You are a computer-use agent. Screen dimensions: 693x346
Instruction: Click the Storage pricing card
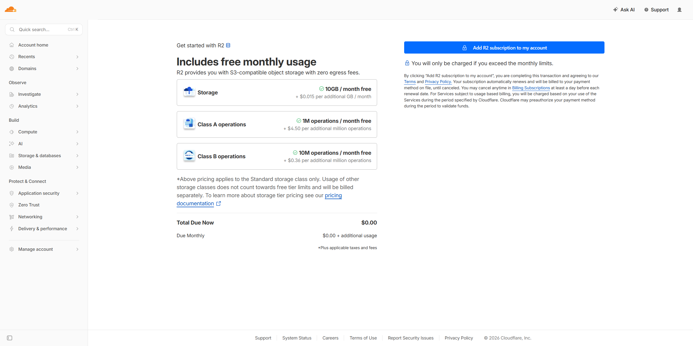point(277,93)
